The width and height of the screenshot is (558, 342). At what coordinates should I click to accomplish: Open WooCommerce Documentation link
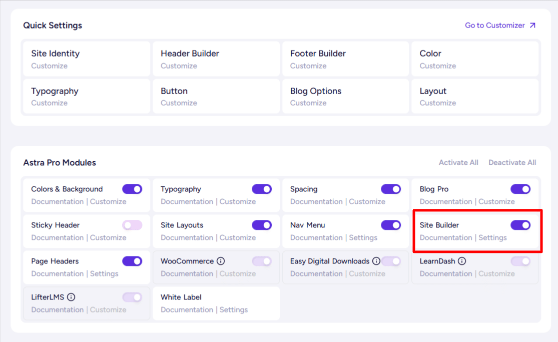[187, 273]
